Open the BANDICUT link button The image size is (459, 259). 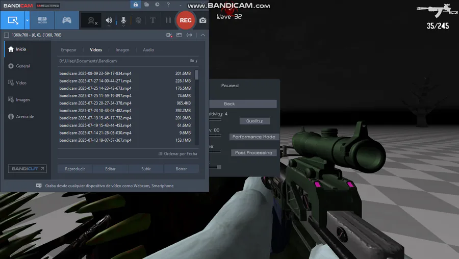pos(27,169)
